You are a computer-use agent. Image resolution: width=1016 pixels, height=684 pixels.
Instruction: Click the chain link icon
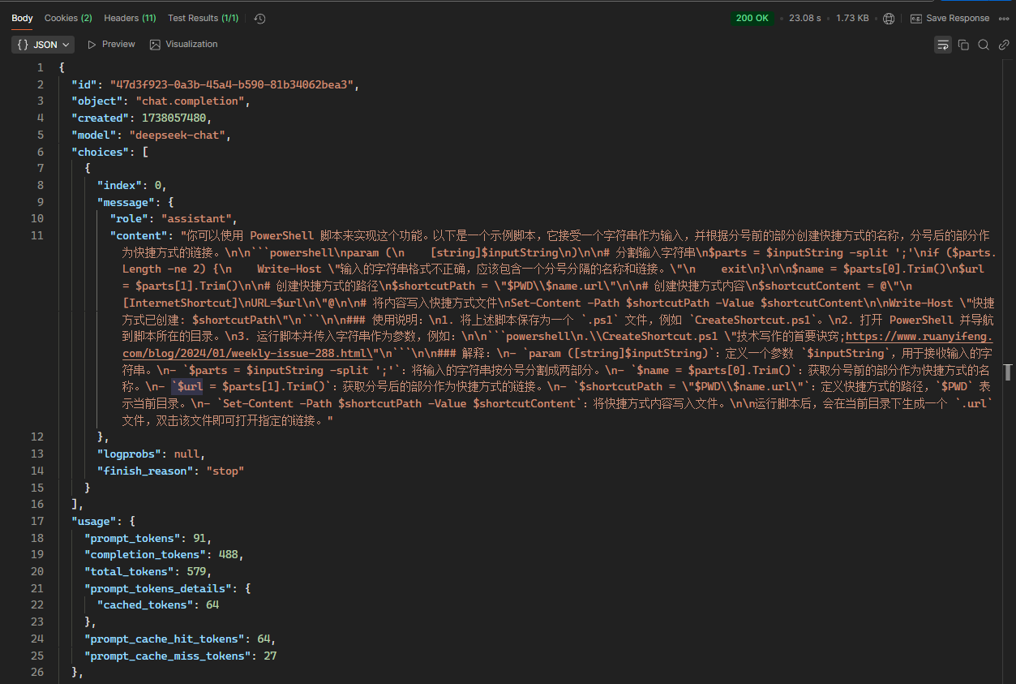(x=1003, y=45)
